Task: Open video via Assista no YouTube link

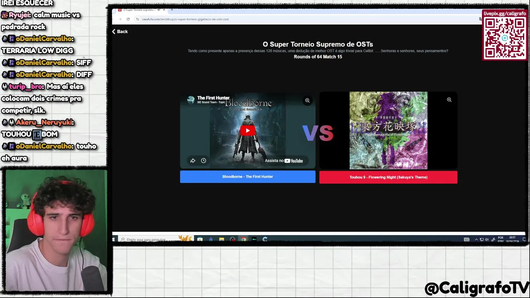Action: [284, 161]
